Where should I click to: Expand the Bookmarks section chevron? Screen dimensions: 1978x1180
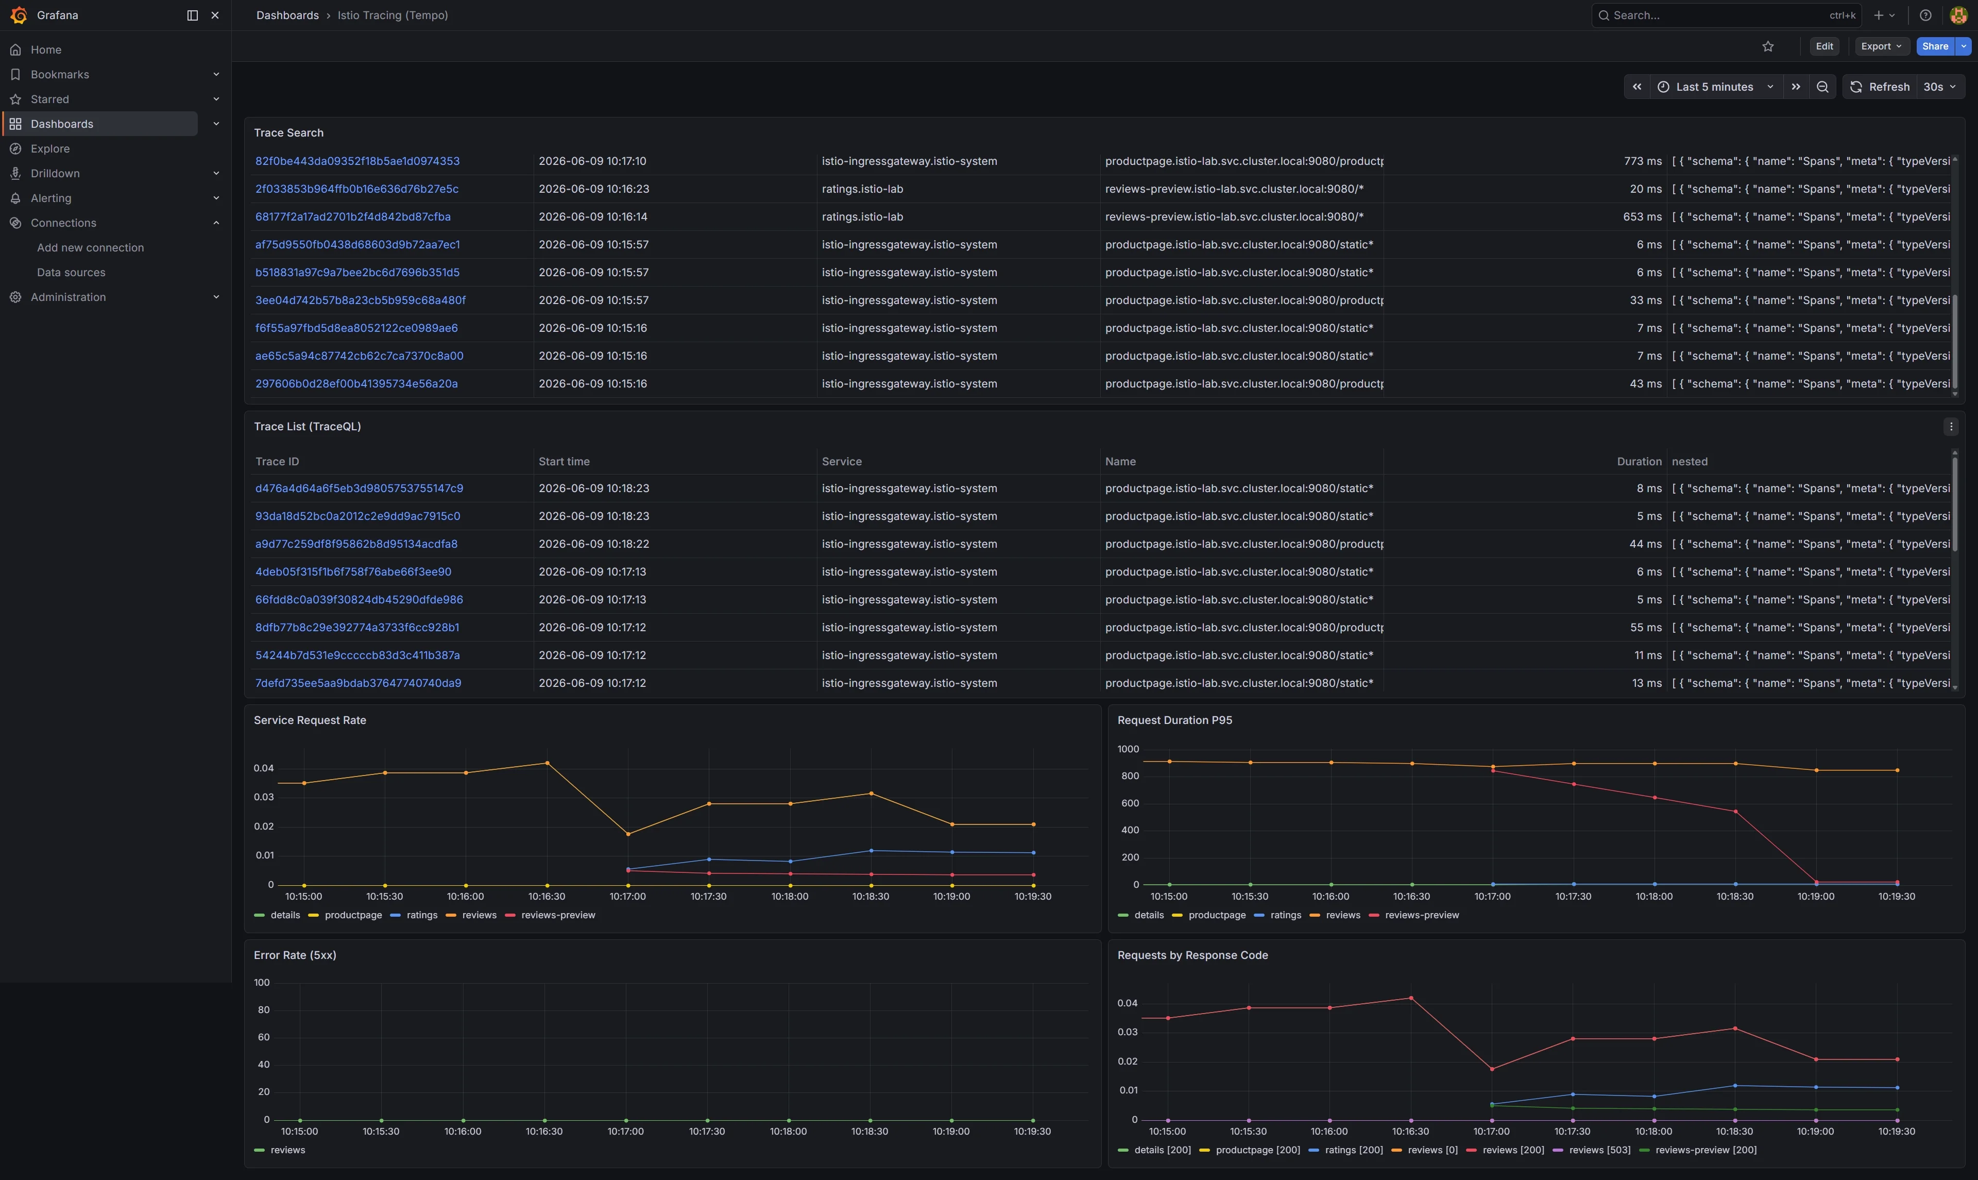[216, 74]
